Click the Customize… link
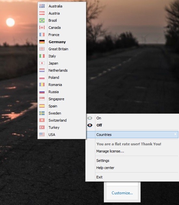 tap(122, 193)
